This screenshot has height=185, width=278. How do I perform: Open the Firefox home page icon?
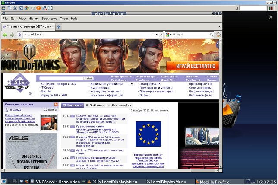click(x=218, y=35)
